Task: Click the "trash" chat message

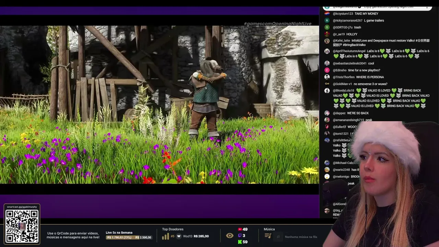Action: [x=357, y=27]
